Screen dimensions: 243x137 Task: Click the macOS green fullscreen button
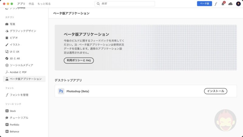click(12, 4)
